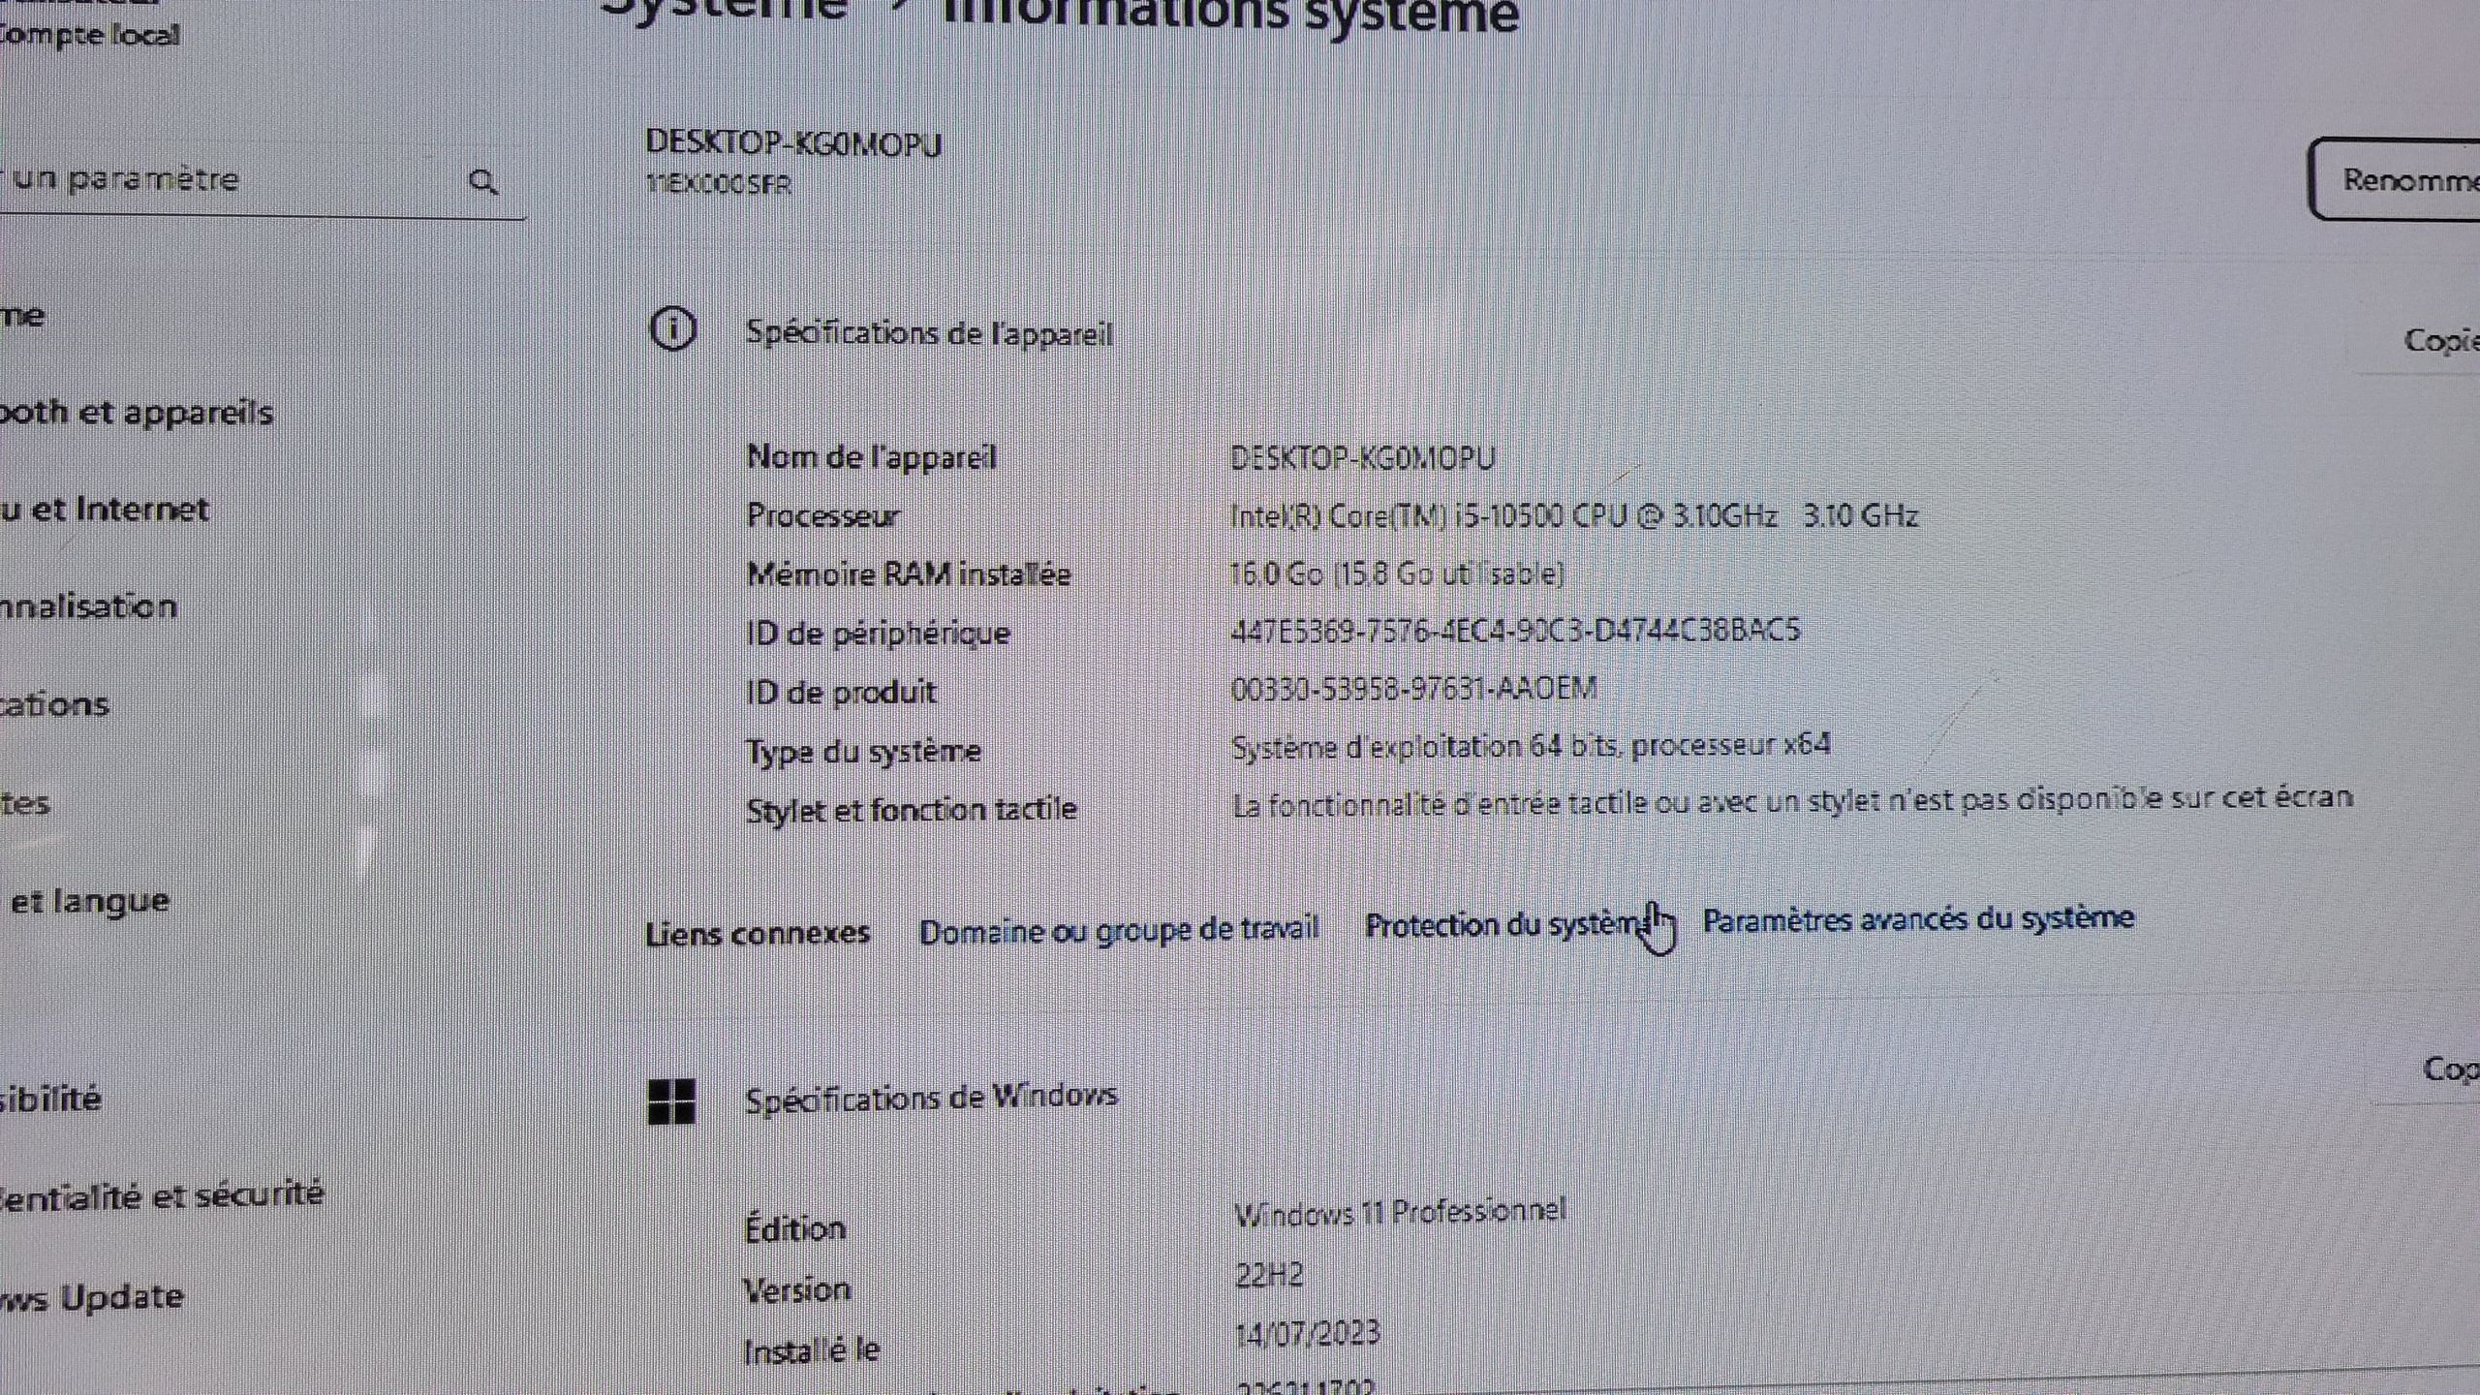Click the Windows logo icon beside Spécifications de Windows
Image resolution: width=2480 pixels, height=1395 pixels.
click(671, 1101)
